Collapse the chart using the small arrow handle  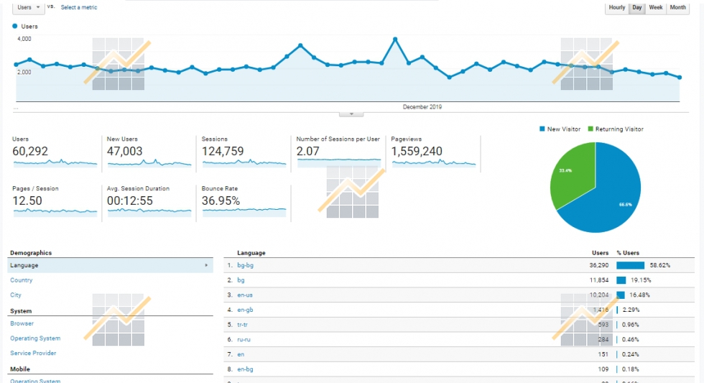point(351,114)
